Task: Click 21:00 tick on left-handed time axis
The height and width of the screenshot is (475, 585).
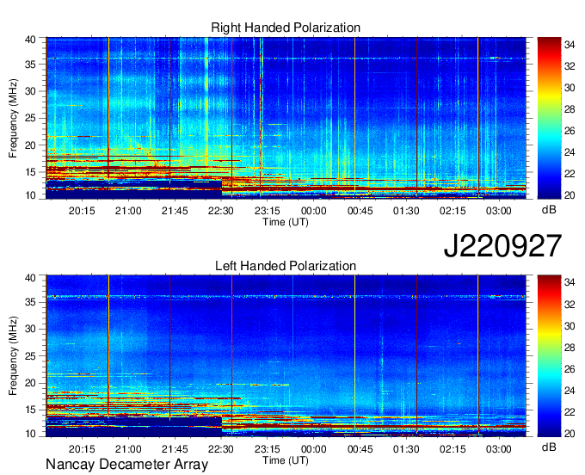Action: (x=128, y=449)
